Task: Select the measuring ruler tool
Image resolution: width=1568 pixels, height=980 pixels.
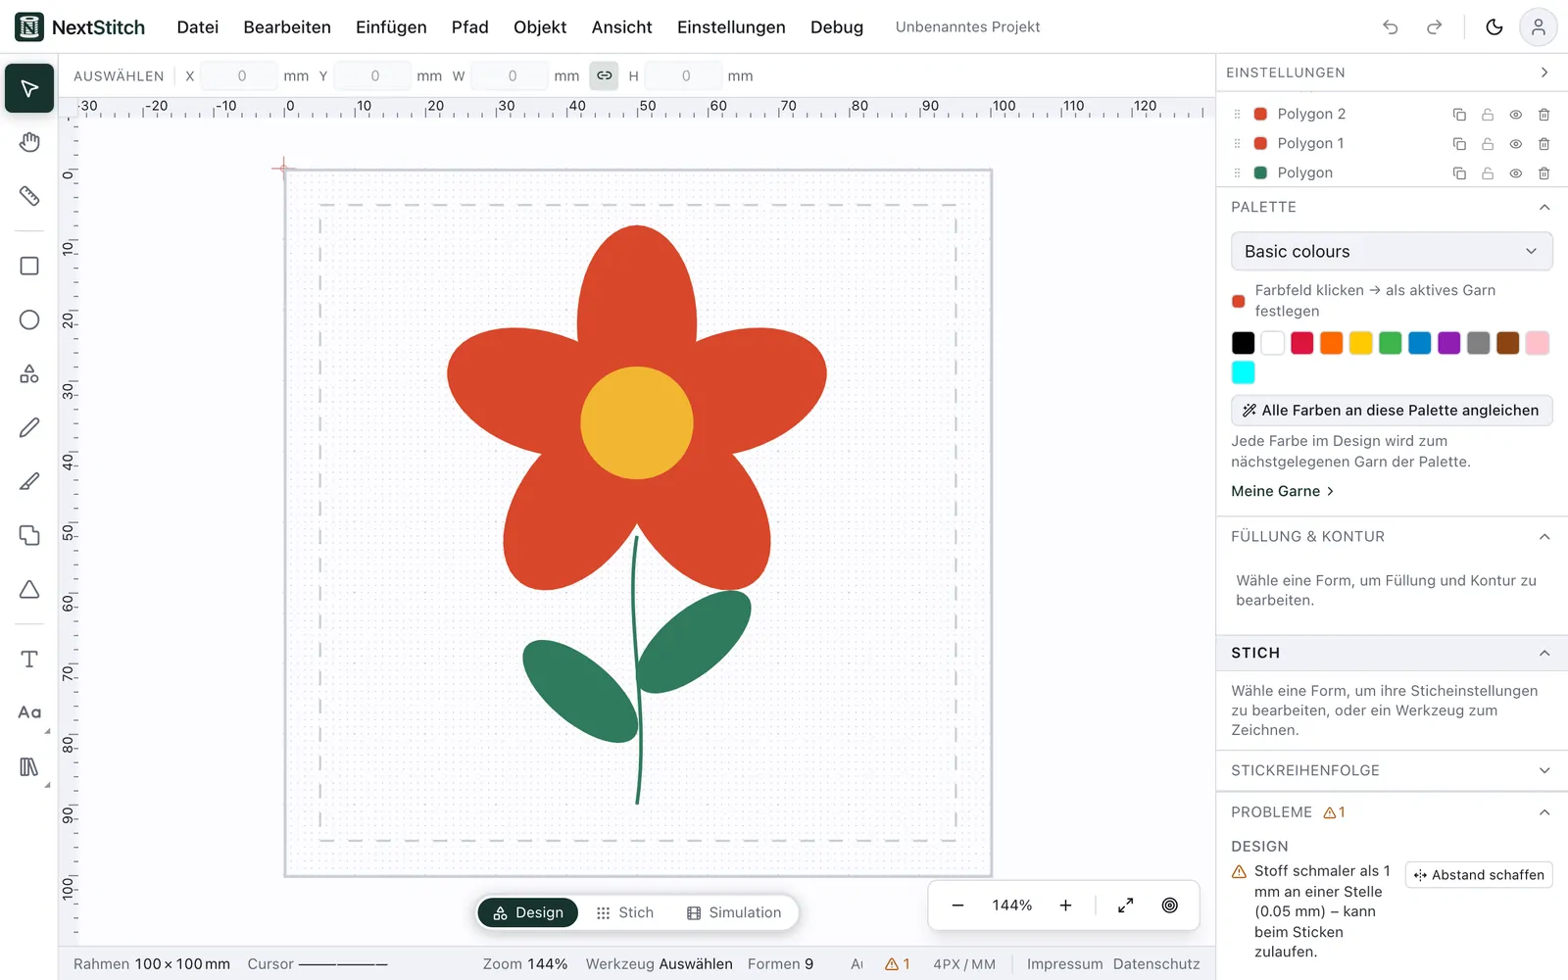Action: [29, 196]
